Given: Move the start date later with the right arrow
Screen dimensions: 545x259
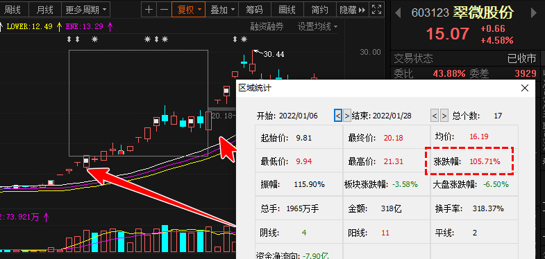Looking at the screenshot, I should (347, 116).
